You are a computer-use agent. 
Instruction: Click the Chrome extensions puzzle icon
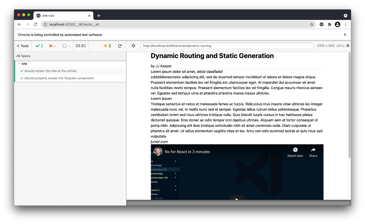(330, 24)
